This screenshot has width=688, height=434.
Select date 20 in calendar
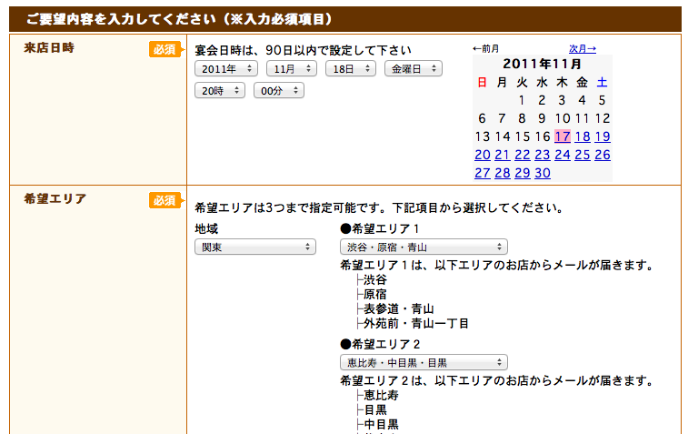[483, 155]
